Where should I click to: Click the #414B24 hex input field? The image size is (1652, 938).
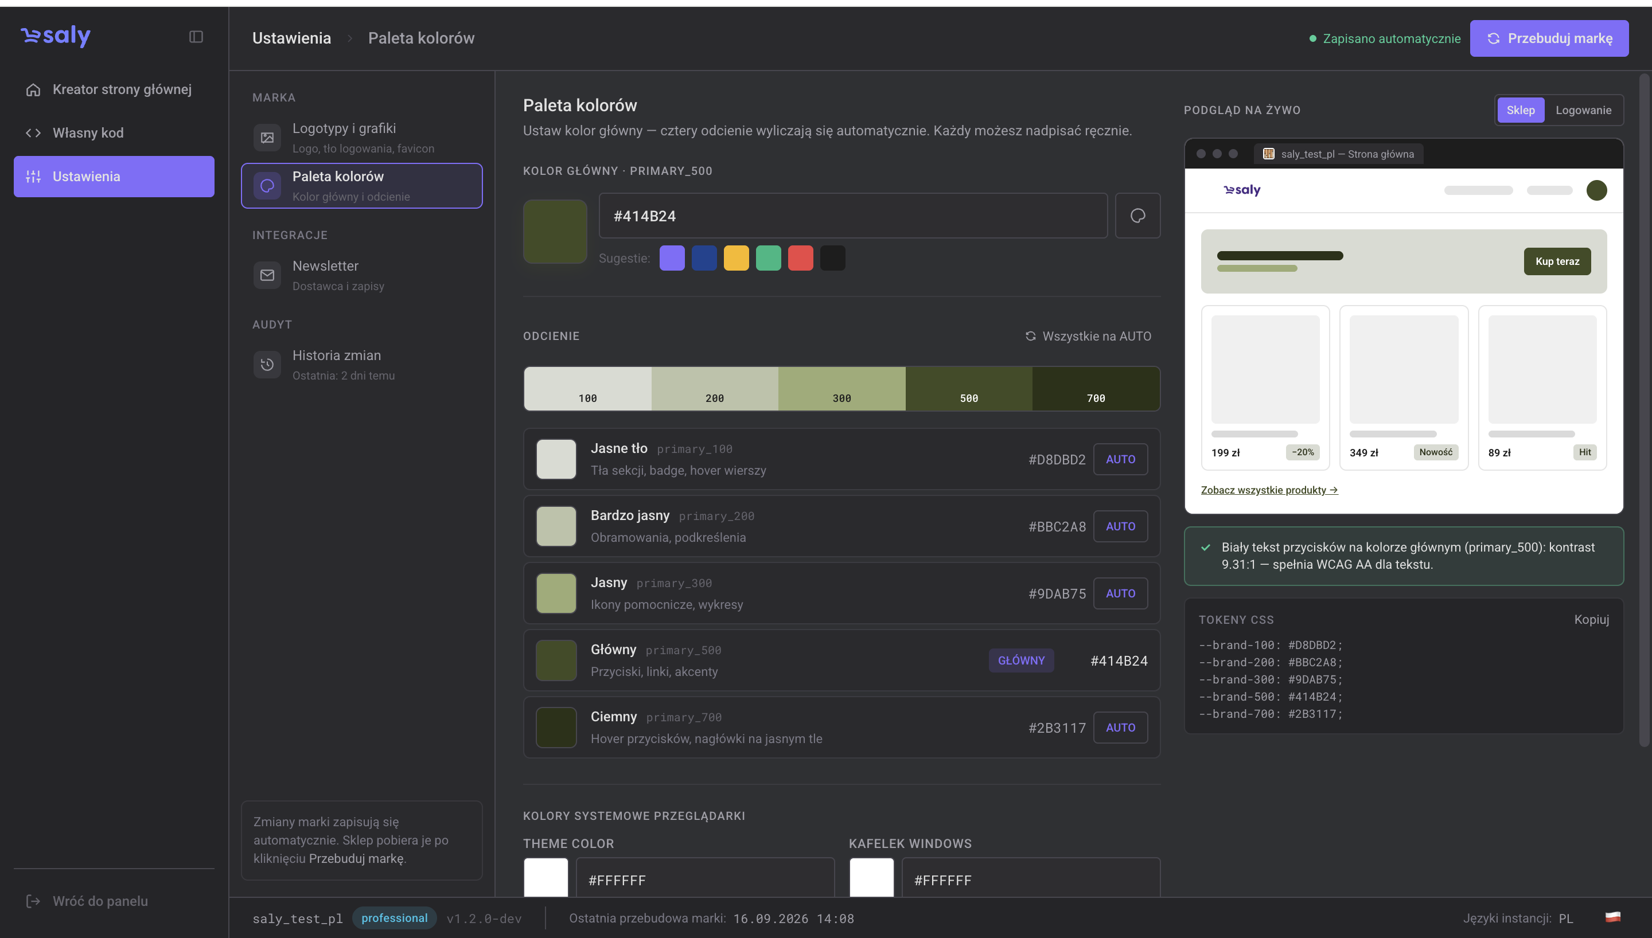click(853, 216)
